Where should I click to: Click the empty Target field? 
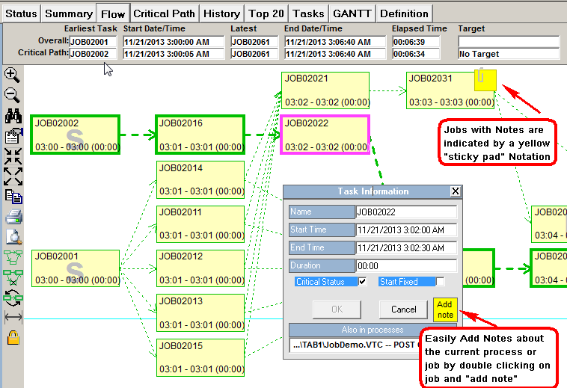[x=509, y=42]
